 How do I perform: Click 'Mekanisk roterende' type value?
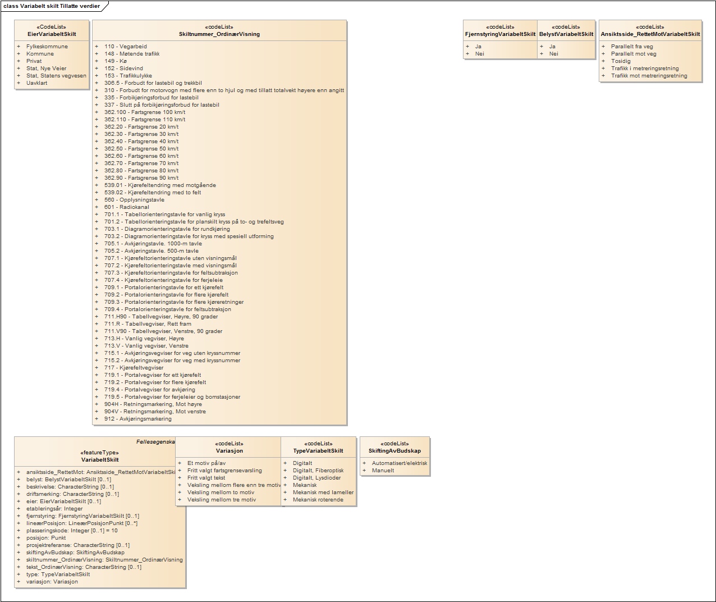tap(318, 500)
